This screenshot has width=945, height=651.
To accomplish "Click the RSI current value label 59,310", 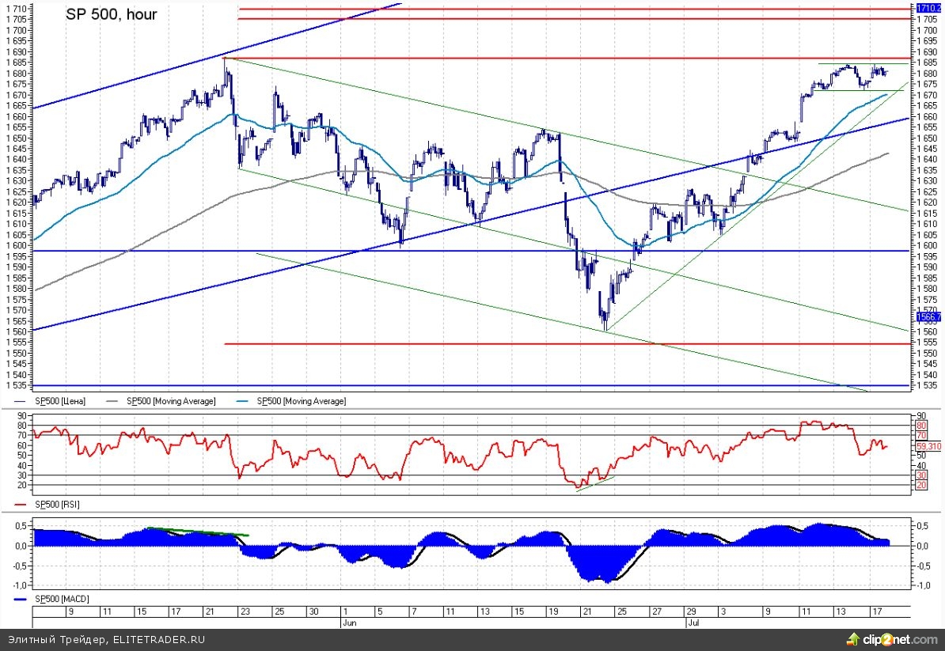I will pos(928,446).
